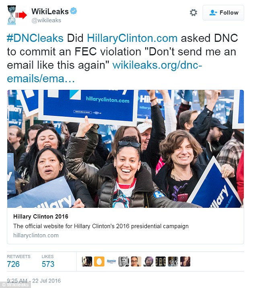Click the first liker's avatar
The width and height of the screenshot is (255, 288).
pyautogui.click(x=87, y=262)
